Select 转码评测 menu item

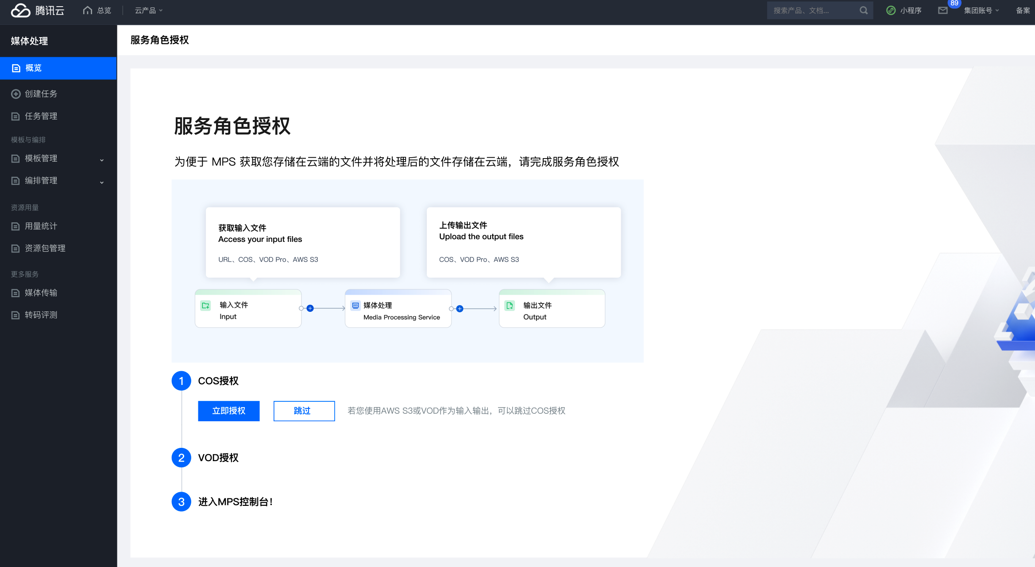(x=41, y=315)
